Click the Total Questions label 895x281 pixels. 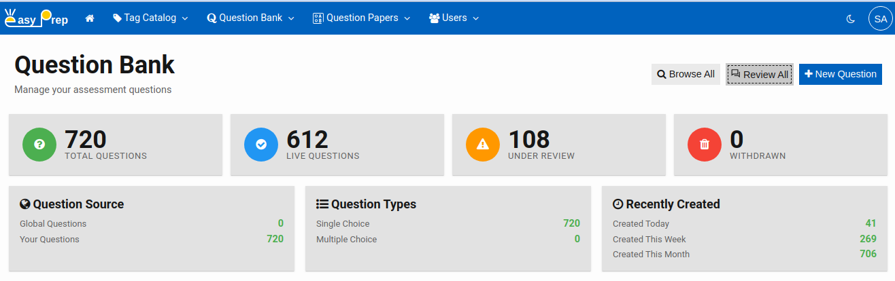point(105,155)
